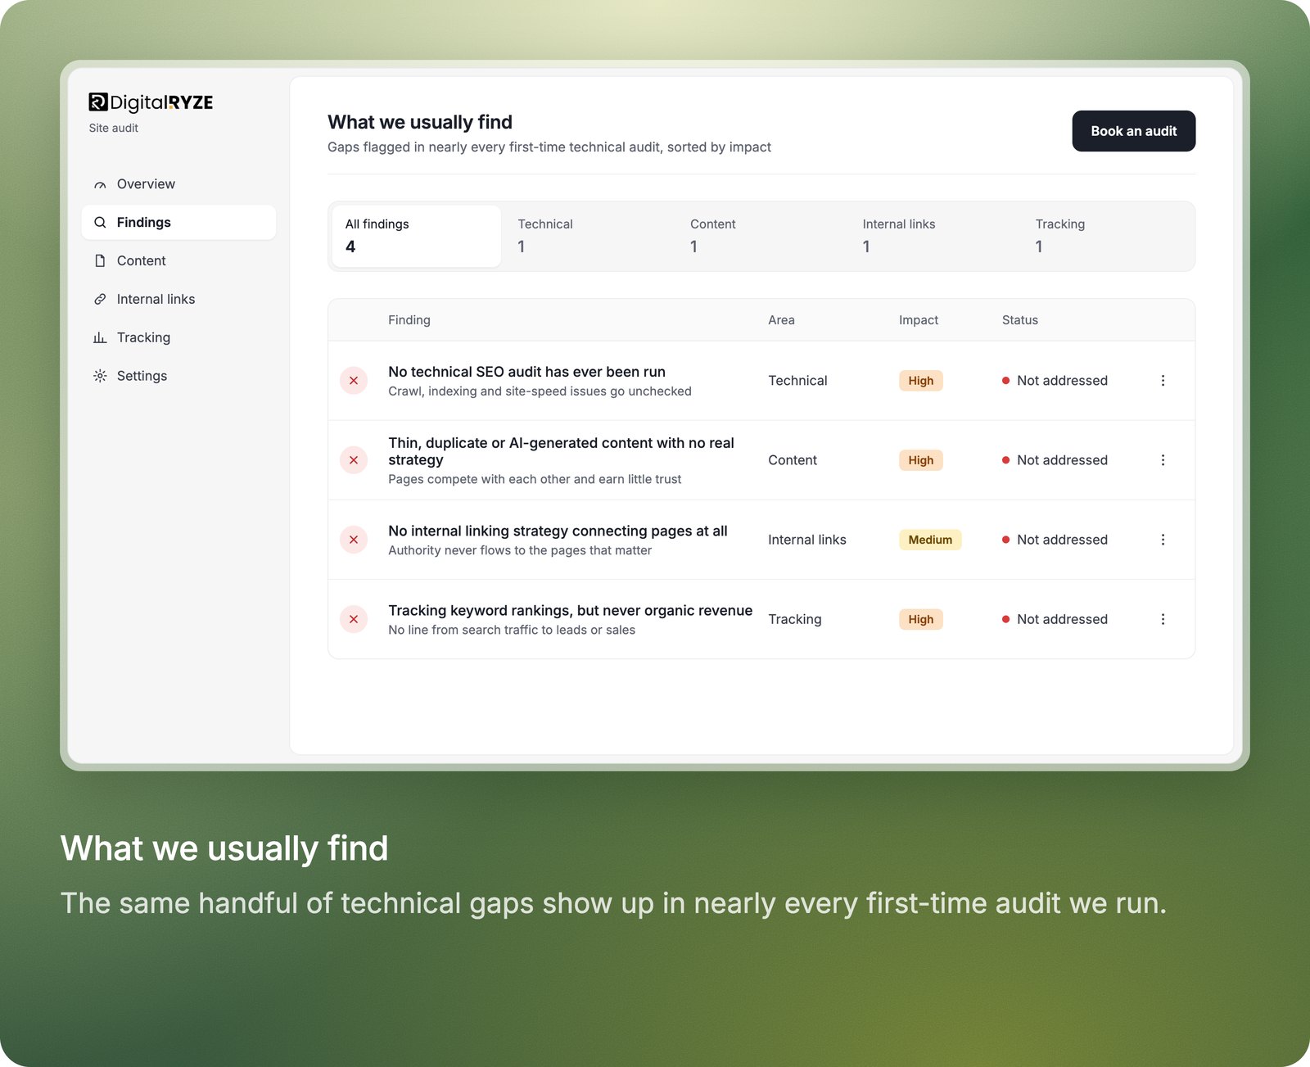Image resolution: width=1310 pixels, height=1067 pixels.
Task: Click the Overview gauge icon
Action: [100, 184]
